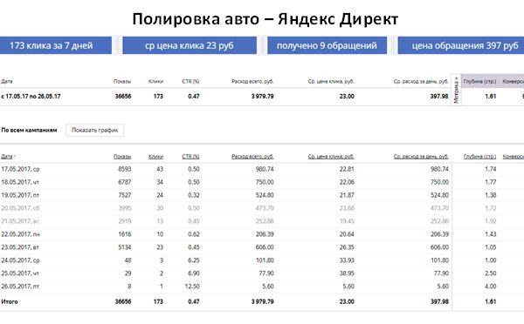524x324 pixels.
Task: Sort by underlined Ср. расход за день header
Action: click(x=421, y=156)
